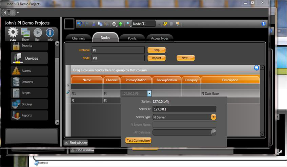Click the Import button
The width and height of the screenshot is (287, 167).
(156, 58)
